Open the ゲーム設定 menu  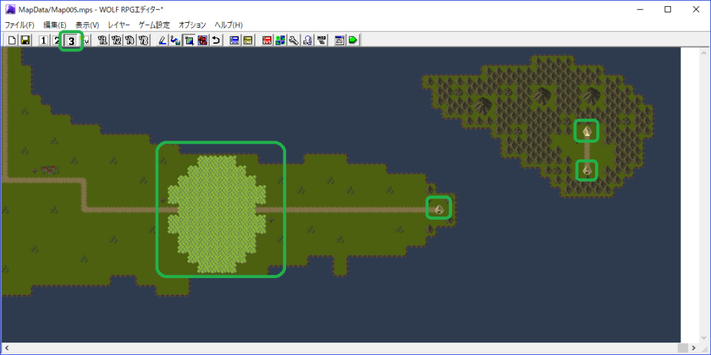pos(154,25)
